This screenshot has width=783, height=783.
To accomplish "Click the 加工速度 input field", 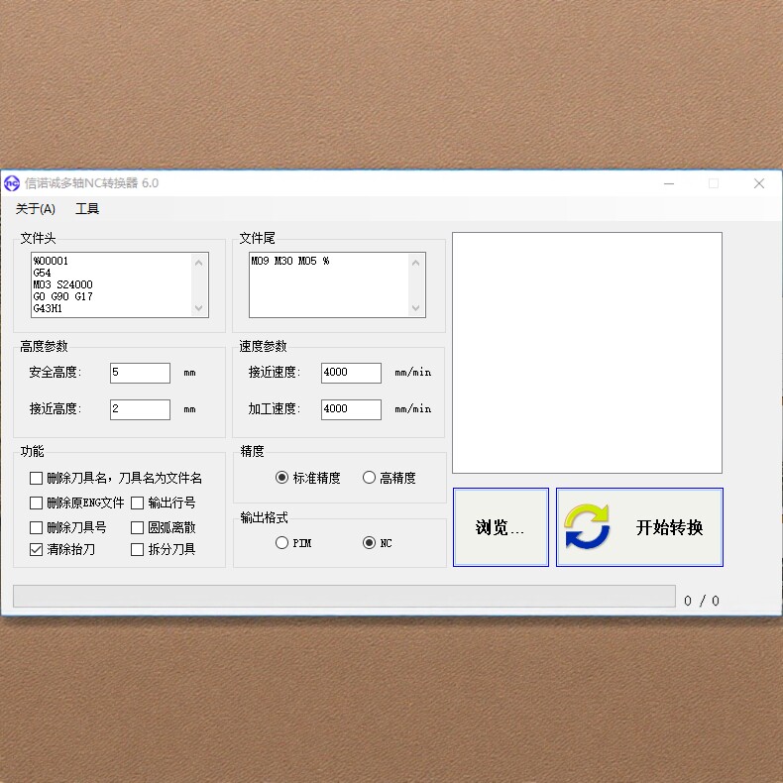I will [351, 409].
